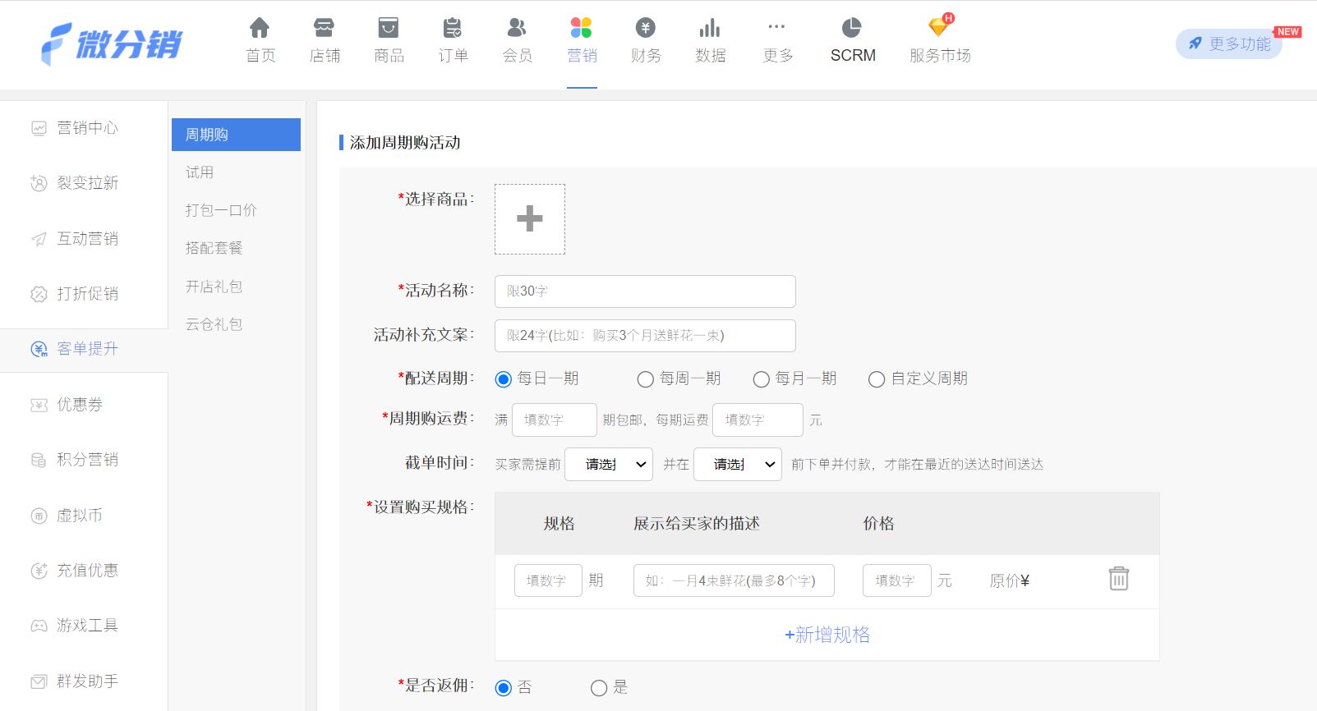1317x711 pixels.
Task: Open the 数据 statistics chart icon
Action: click(x=710, y=29)
